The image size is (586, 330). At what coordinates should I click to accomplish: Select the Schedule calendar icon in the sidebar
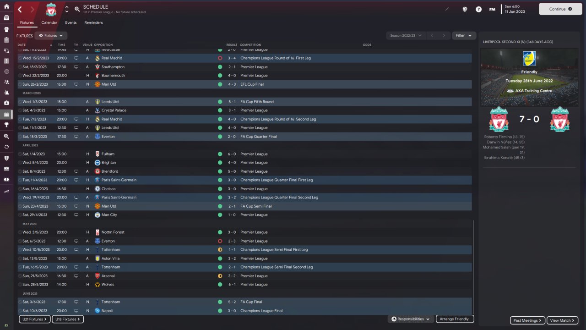[x=6, y=114]
